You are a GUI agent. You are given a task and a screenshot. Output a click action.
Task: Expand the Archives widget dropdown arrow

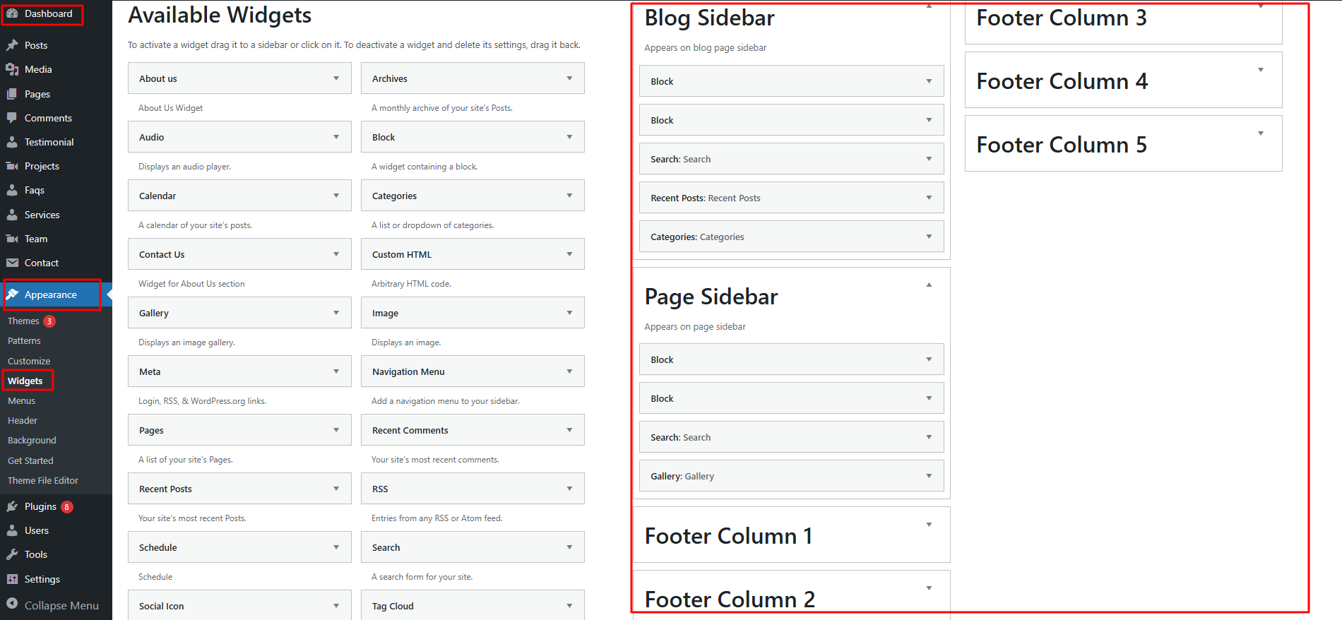click(569, 78)
